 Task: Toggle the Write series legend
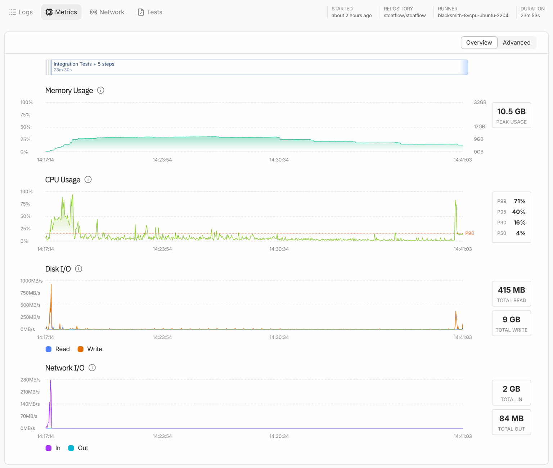point(90,349)
